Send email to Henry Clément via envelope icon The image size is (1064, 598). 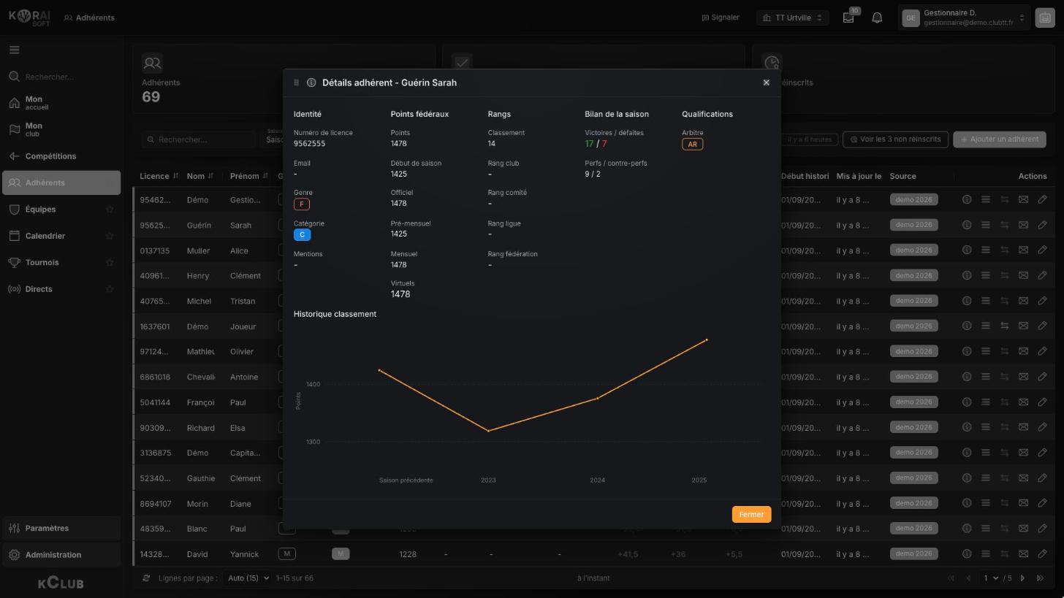point(1023,275)
